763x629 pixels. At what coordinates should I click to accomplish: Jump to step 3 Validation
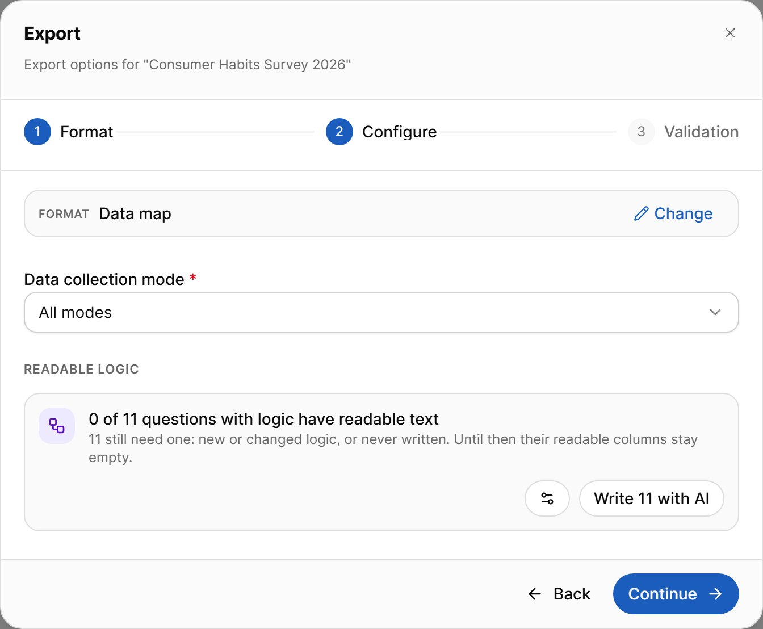684,132
